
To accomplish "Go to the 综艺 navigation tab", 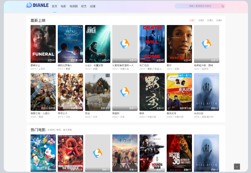I will (x=84, y=6).
